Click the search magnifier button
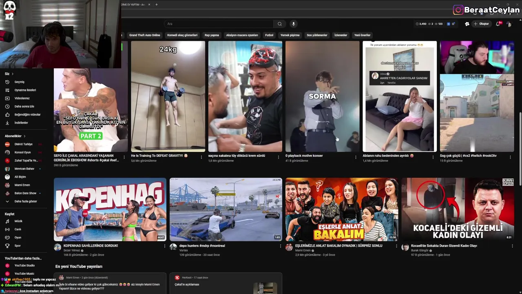 click(279, 24)
